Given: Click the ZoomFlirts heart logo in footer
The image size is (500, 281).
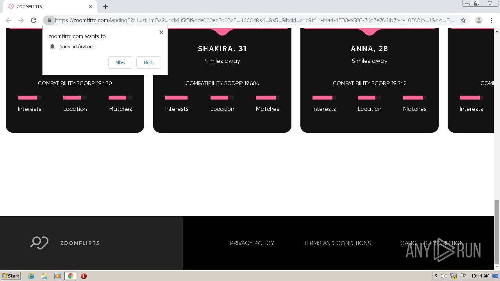Looking at the screenshot, I should [x=39, y=243].
